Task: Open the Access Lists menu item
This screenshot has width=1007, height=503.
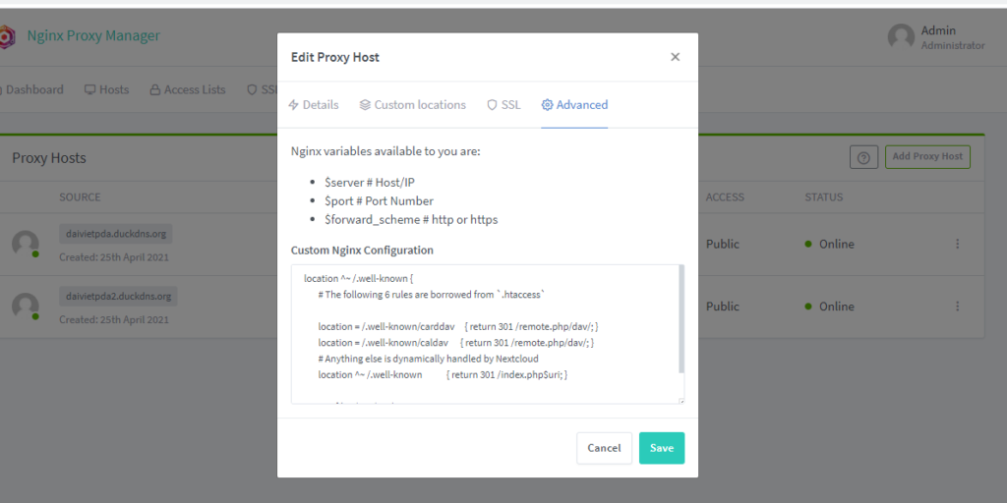Action: click(x=188, y=89)
